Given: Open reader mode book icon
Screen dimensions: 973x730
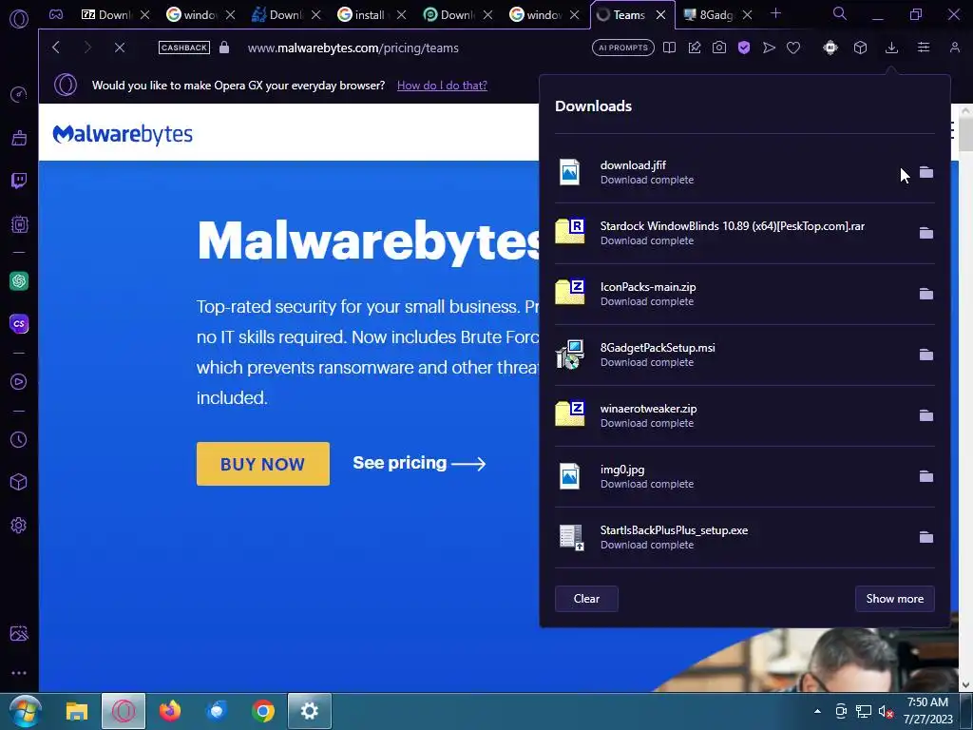Looking at the screenshot, I should click(x=670, y=48).
